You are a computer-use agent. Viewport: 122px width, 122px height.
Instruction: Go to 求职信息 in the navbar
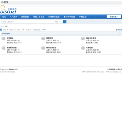83,17
